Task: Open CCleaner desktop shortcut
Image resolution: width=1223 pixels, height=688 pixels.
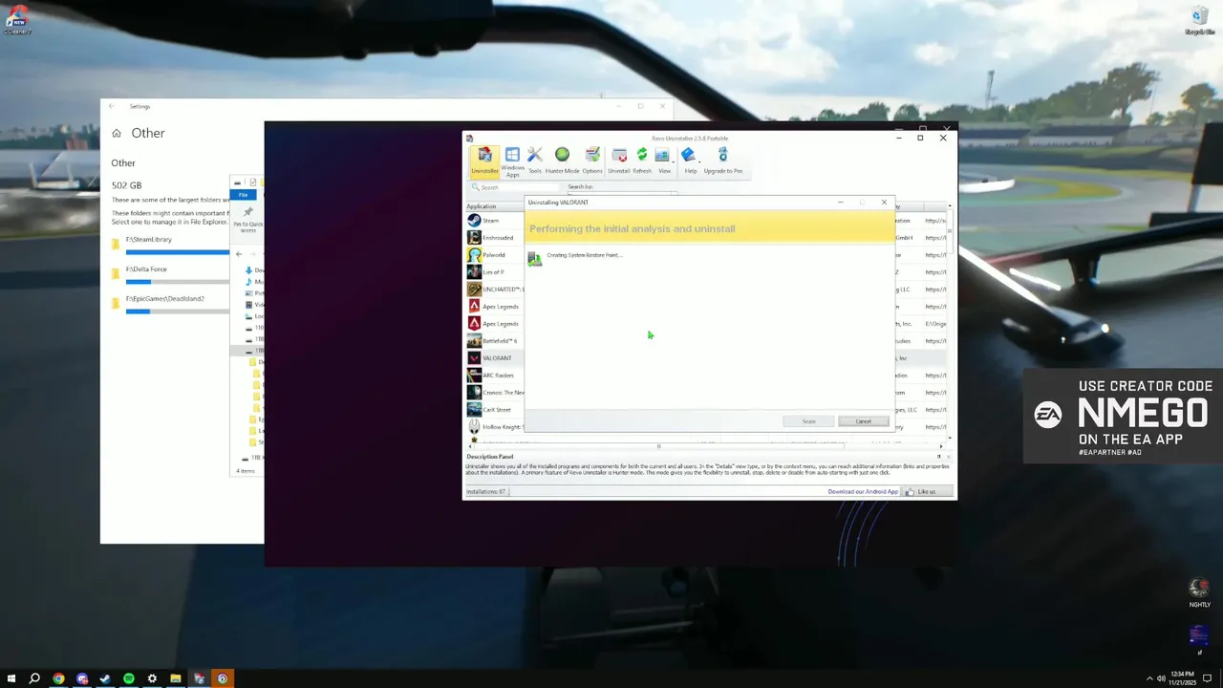Action: click(16, 19)
